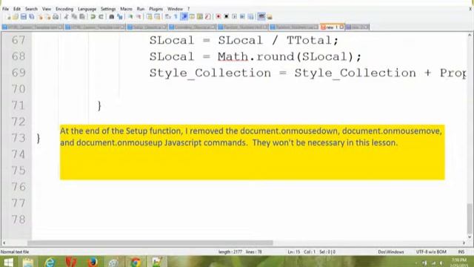The image size is (474, 267).
Task: Click line number 71 in the margin
Action: coord(19,105)
